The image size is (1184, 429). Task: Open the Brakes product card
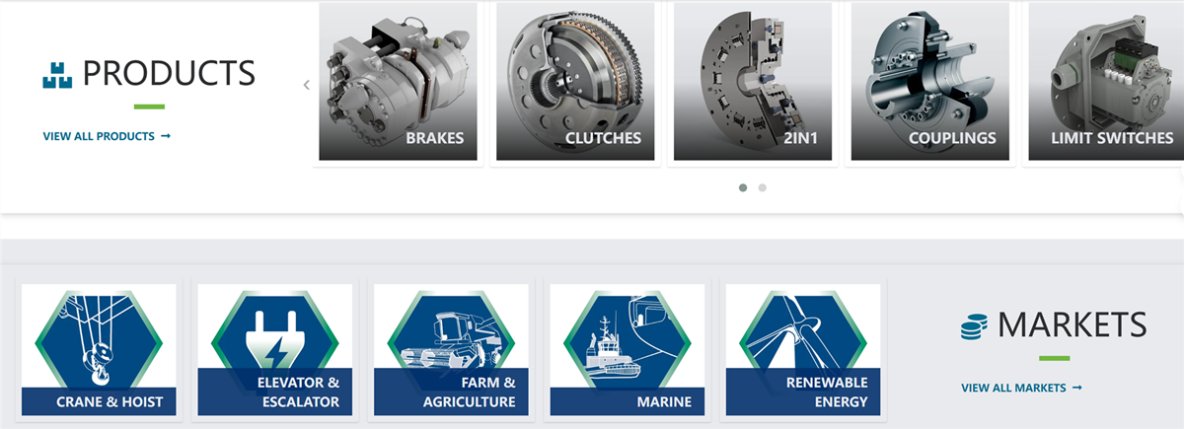tap(398, 81)
